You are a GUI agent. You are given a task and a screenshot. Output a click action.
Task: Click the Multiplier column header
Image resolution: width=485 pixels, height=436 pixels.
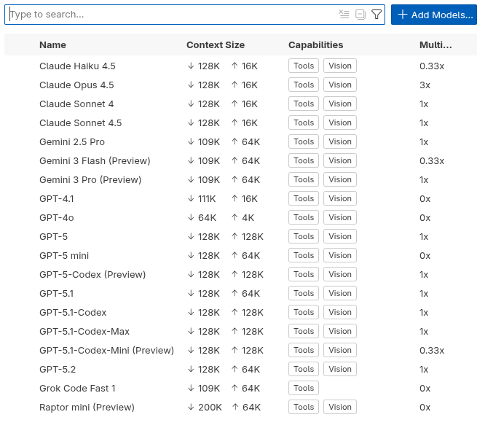click(435, 45)
